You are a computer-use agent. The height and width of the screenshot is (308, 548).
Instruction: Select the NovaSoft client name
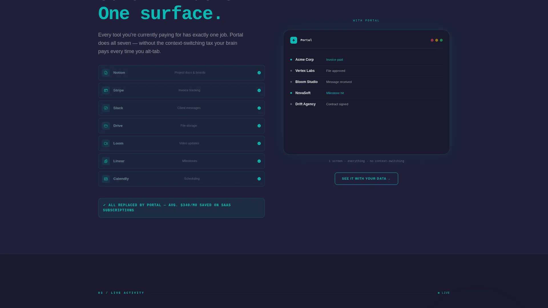click(x=303, y=93)
